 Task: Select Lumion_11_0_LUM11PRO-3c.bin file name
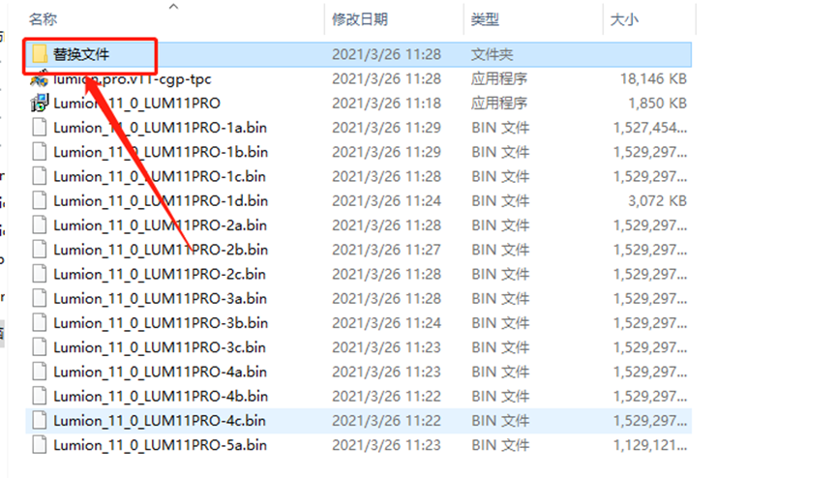click(160, 347)
